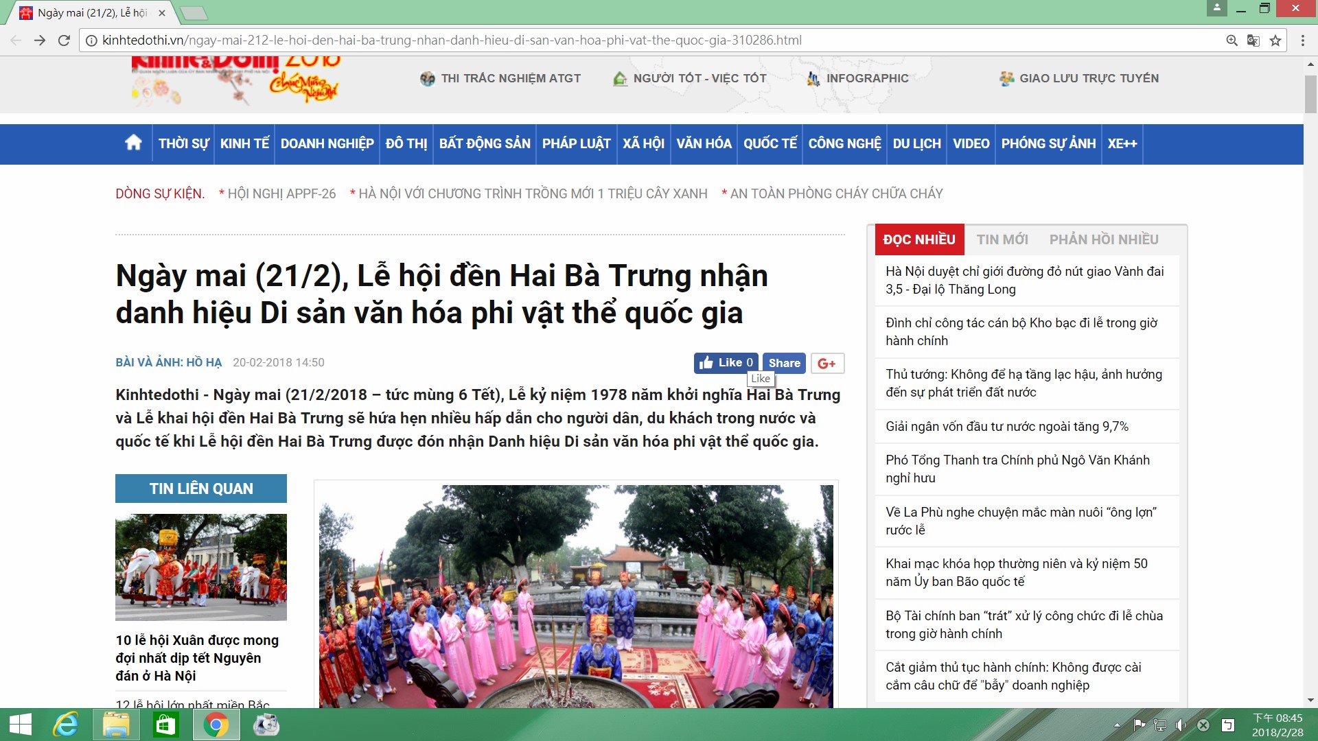Viewport: 1318px width, 741px height.
Task: Switch to PHẢN HỒI NHIỀU tab
Action: click(1103, 239)
